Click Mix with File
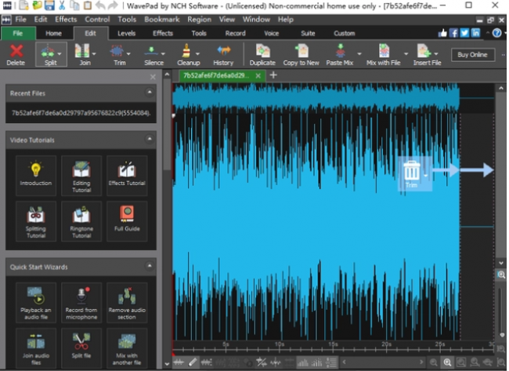The image size is (509, 371). pyautogui.click(x=384, y=55)
